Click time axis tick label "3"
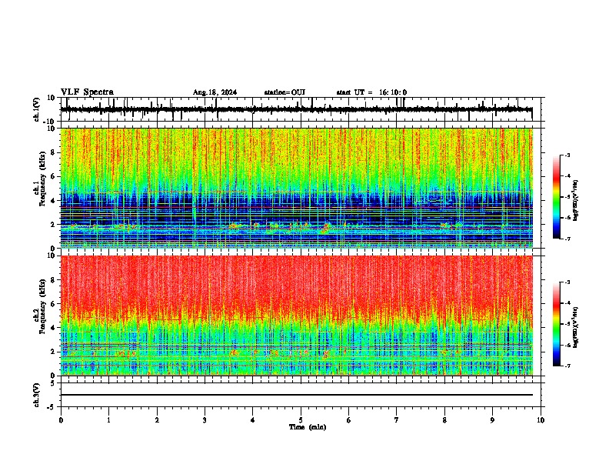The image size is (609, 471). click(205, 420)
